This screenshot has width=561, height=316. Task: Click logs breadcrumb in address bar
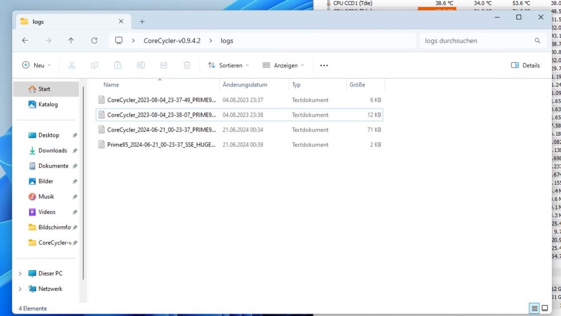tap(227, 41)
